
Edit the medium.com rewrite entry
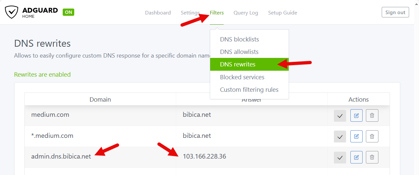click(356, 115)
